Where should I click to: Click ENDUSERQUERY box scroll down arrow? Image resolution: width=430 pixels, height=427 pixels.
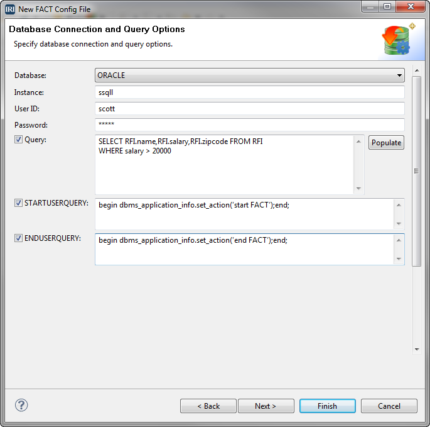coord(399,258)
